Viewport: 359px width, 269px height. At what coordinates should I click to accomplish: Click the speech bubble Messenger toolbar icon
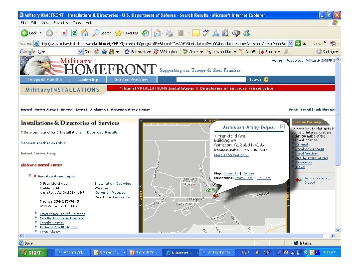point(236,33)
